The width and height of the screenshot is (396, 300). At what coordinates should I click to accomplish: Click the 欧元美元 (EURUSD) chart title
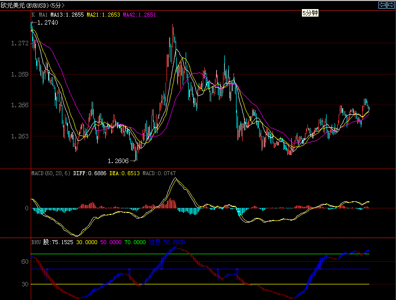pos(32,5)
